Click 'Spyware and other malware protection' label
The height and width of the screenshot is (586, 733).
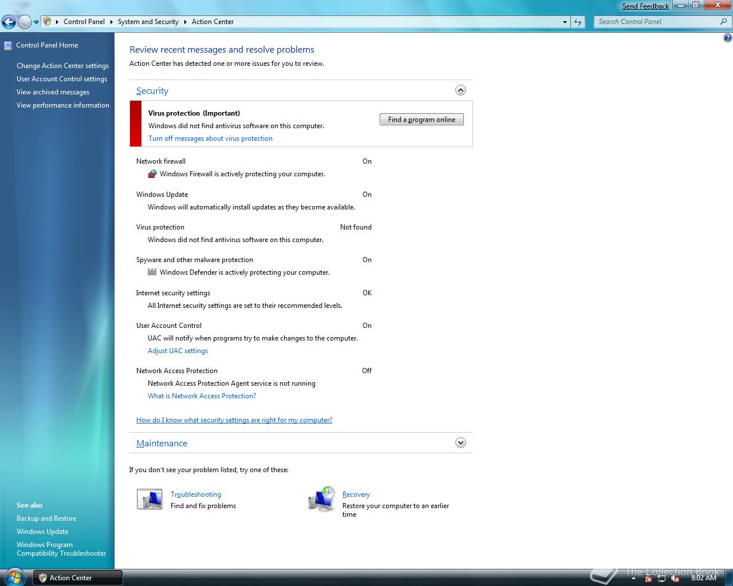click(194, 260)
